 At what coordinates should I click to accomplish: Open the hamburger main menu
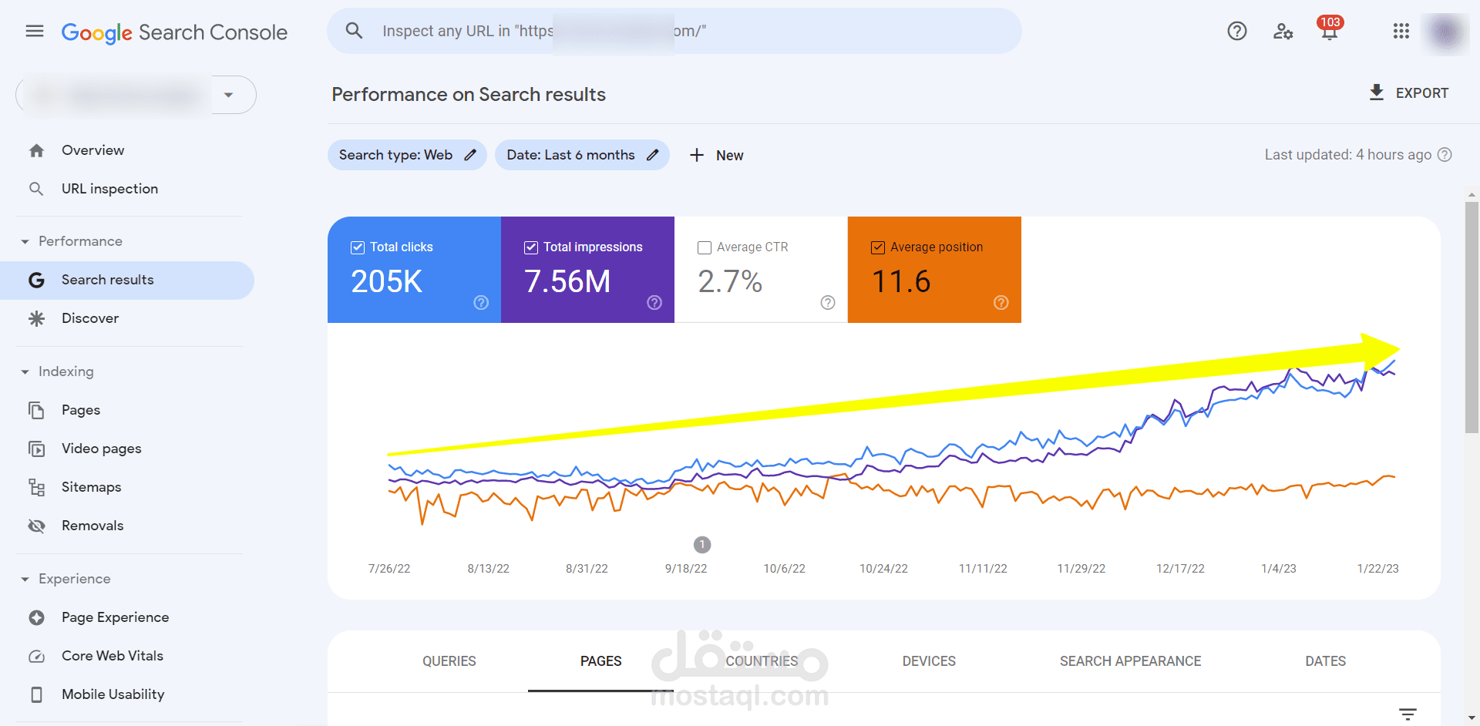tap(35, 31)
